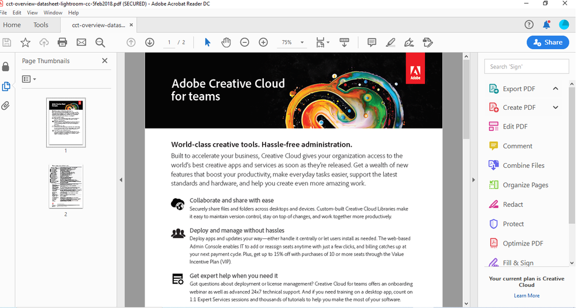Open the View menu
Viewport: 584px width, 308px height.
tap(32, 13)
